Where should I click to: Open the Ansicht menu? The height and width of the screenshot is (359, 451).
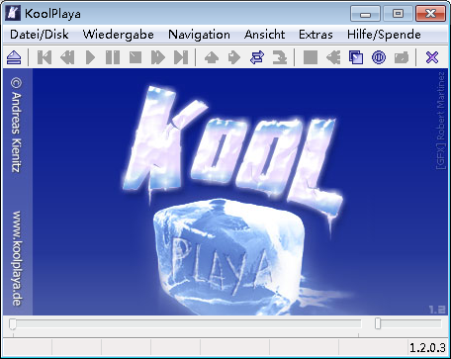tap(264, 35)
